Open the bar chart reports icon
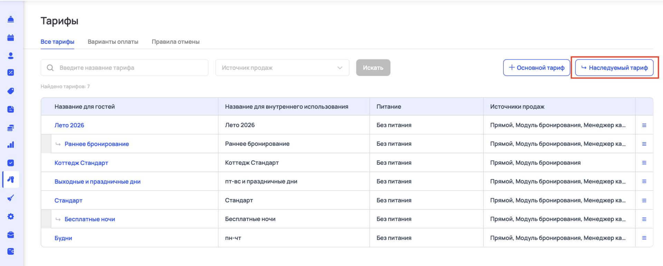 [x=11, y=145]
